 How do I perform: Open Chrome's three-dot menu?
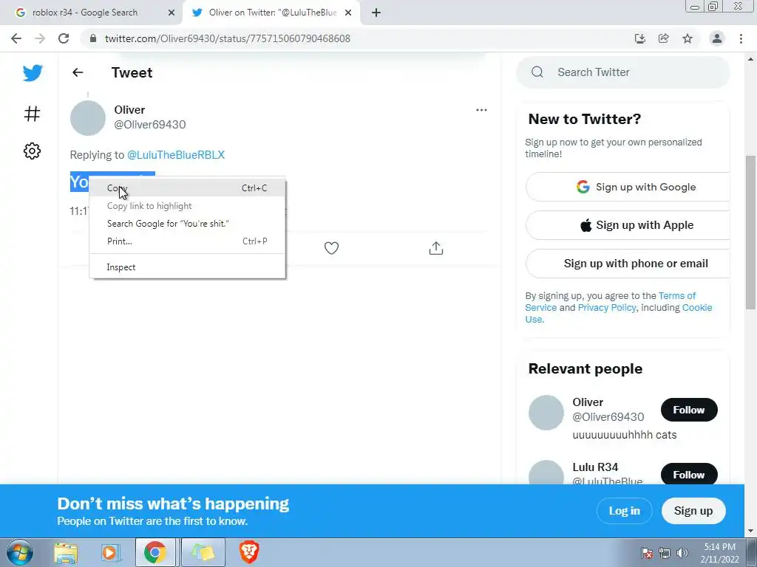tap(741, 38)
